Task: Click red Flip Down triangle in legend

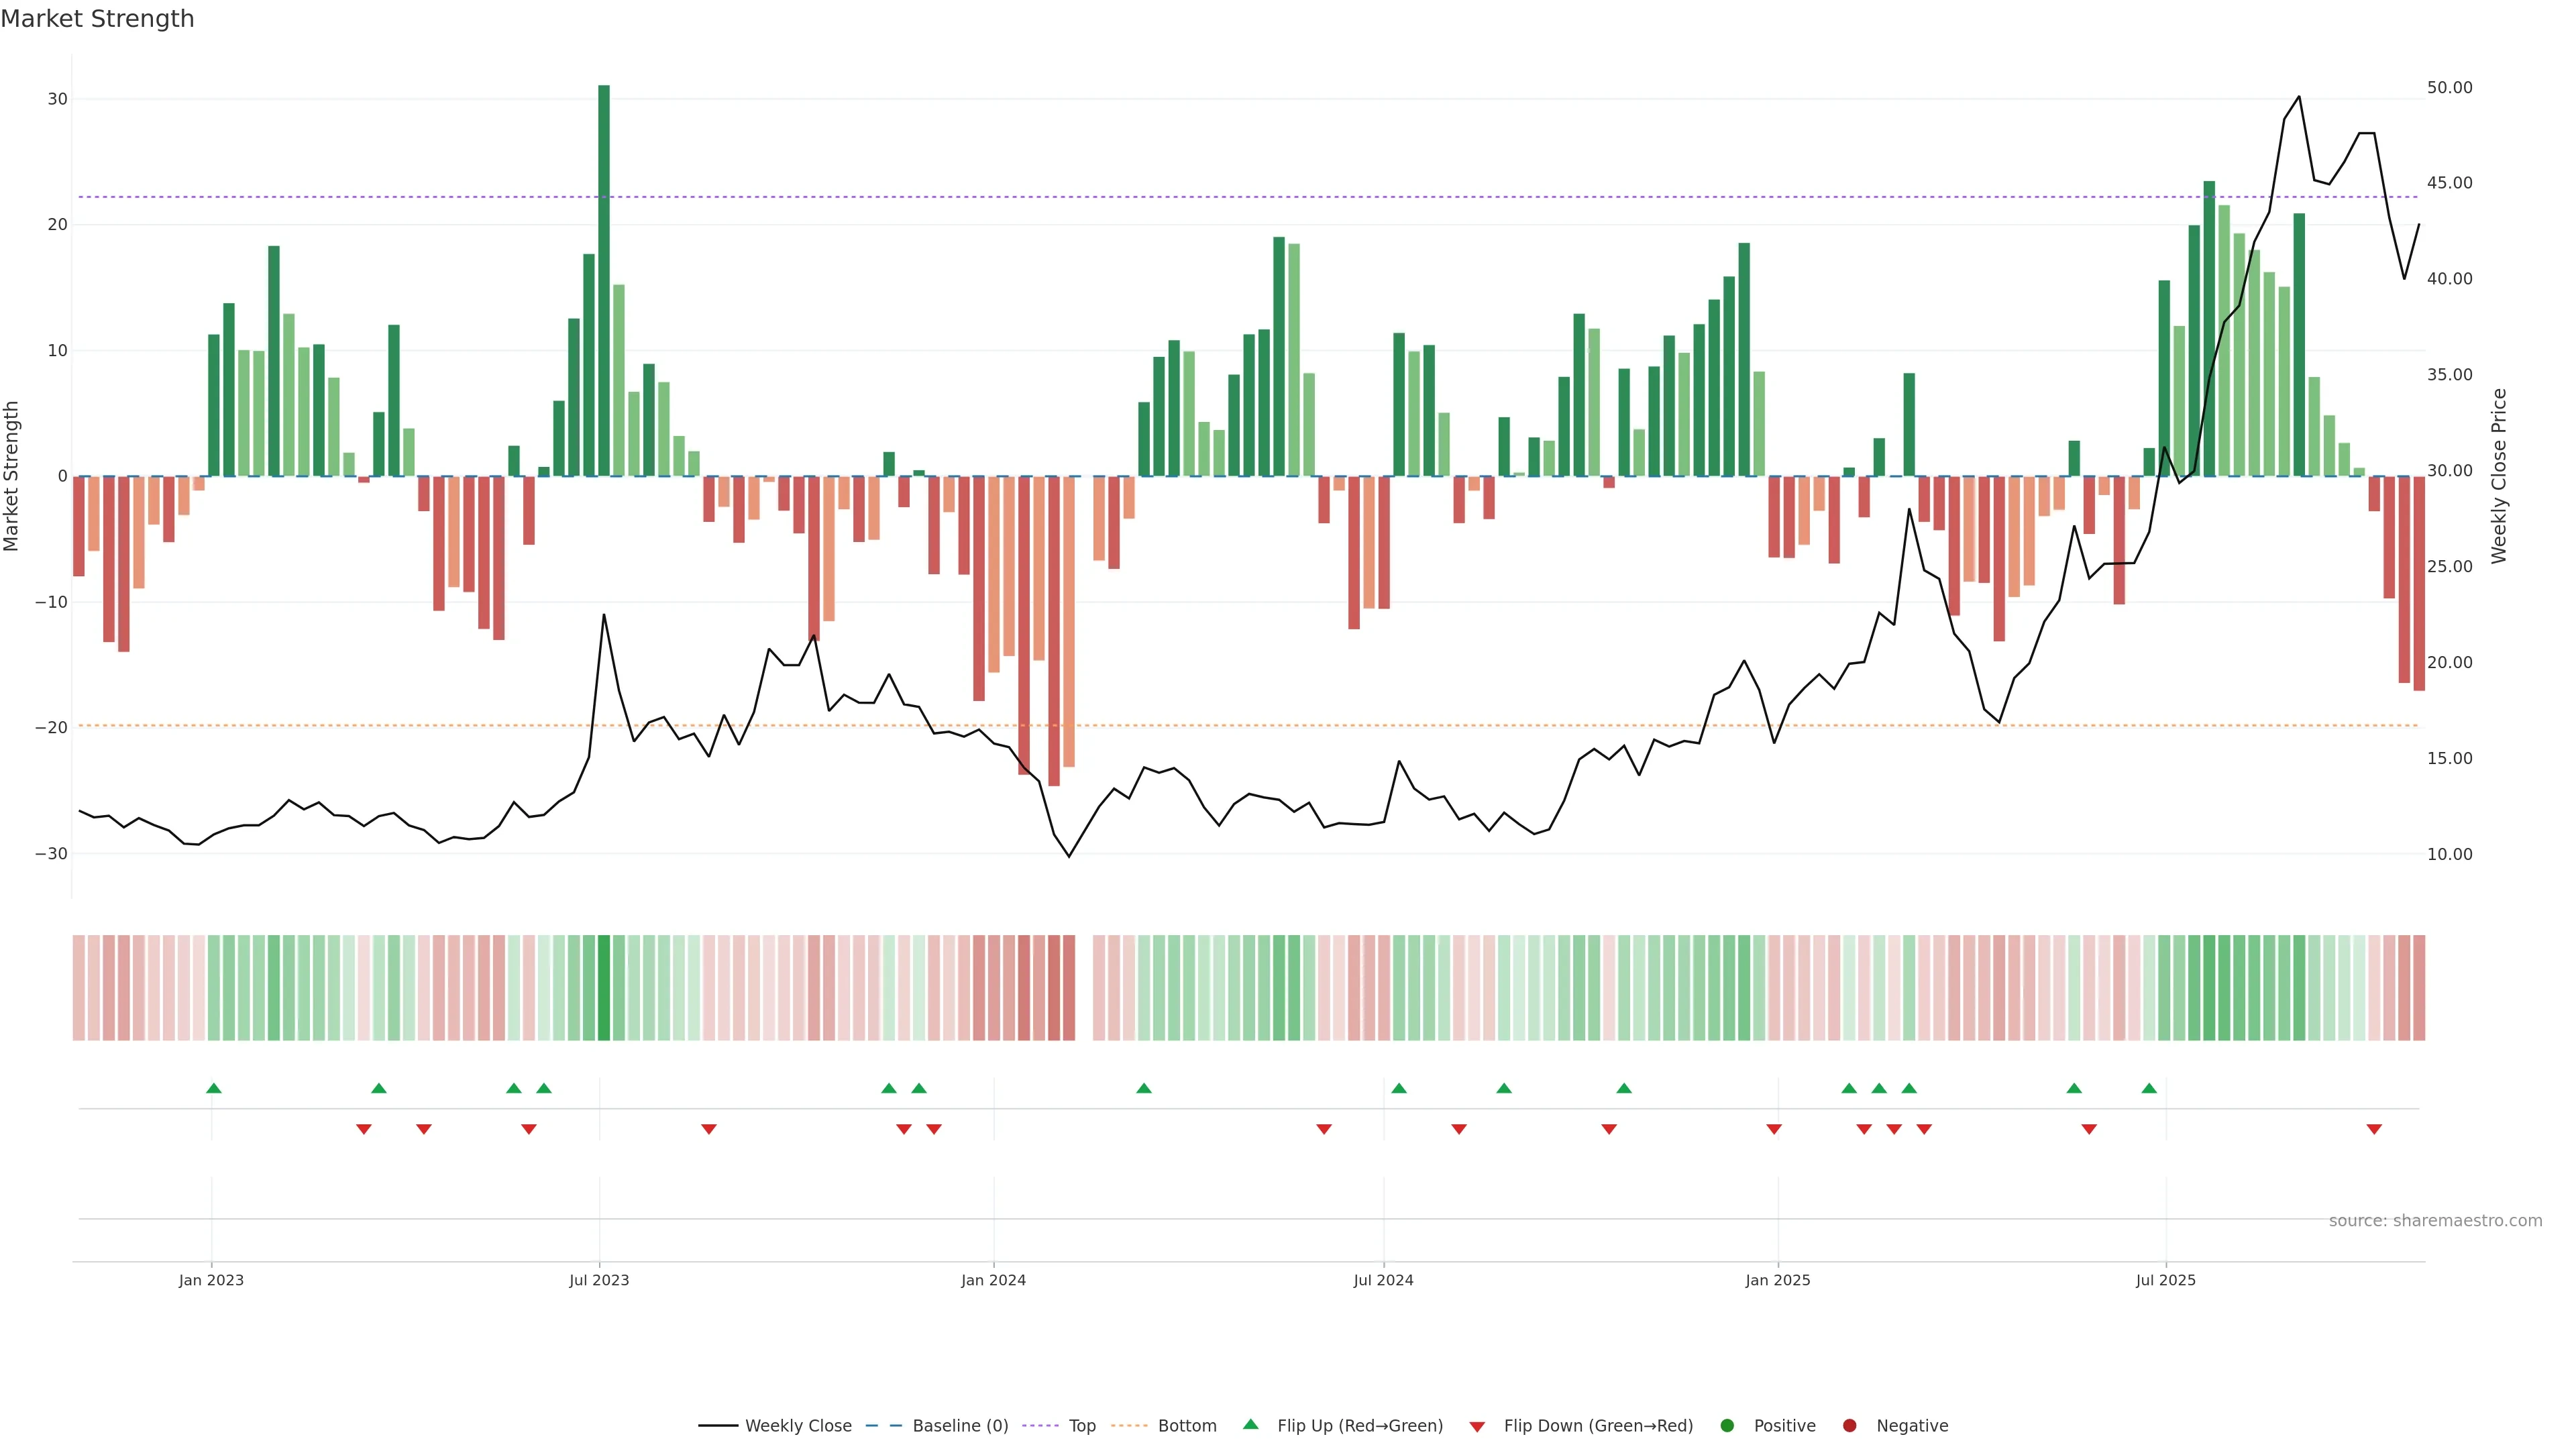Action: pyautogui.click(x=1477, y=1427)
